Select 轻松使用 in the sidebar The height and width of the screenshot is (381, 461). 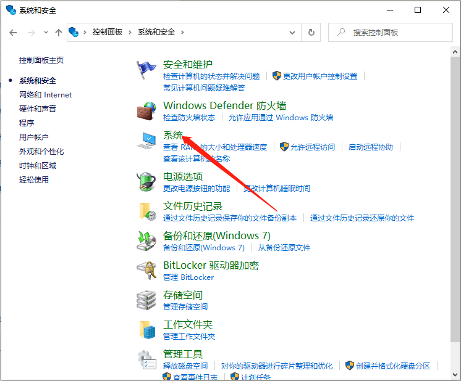coord(34,179)
